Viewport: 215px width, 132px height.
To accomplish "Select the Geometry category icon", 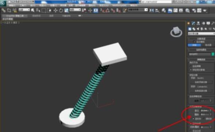I will click(x=190, y=29).
